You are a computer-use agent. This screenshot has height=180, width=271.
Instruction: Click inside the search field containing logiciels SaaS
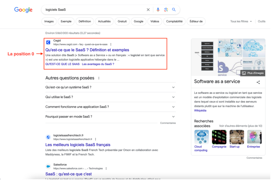point(93,10)
